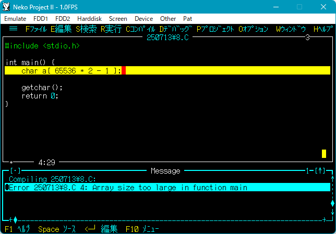Click the red cursor block after semicolon
Viewport: 336px width, 234px height.
pyautogui.click(x=124, y=71)
